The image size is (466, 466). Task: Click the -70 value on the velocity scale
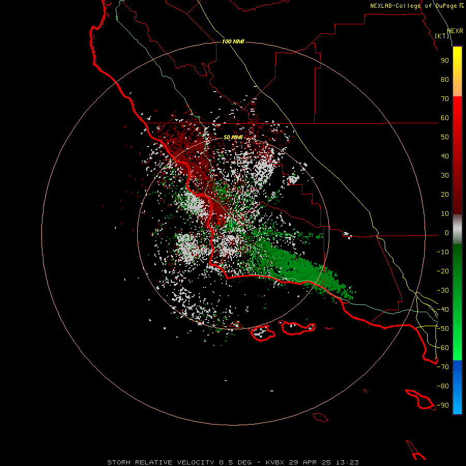(443, 367)
